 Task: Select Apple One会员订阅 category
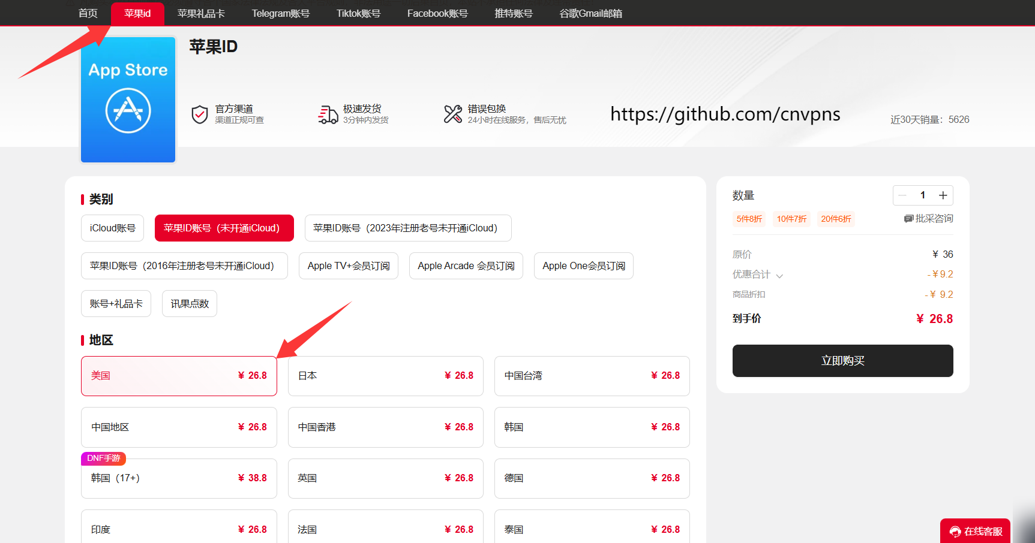point(584,266)
